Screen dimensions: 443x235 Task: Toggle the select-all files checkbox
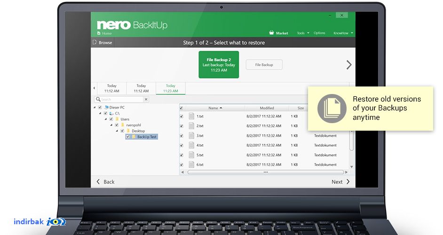coord(181,108)
